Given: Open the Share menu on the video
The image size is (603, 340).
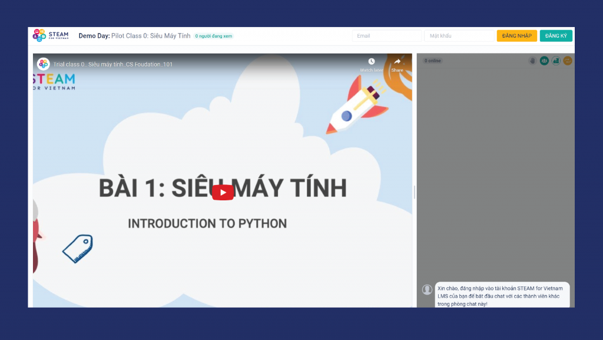Looking at the screenshot, I should point(397,61).
